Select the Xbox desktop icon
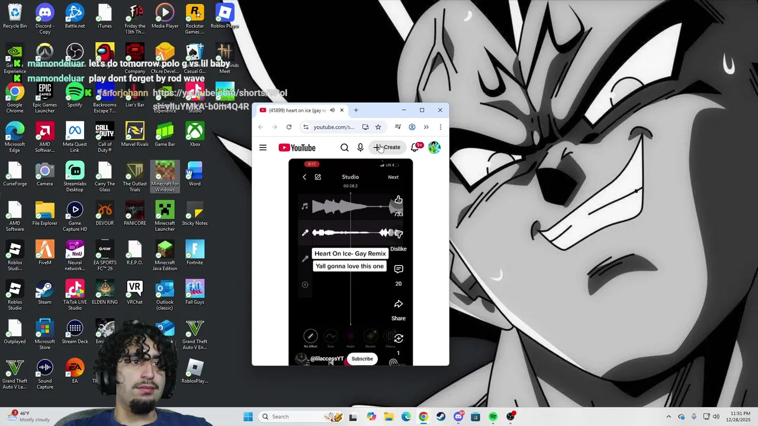The height and width of the screenshot is (426, 758). tap(195, 135)
